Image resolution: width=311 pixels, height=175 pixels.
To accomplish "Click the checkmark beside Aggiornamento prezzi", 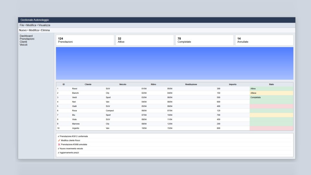I will (59, 153).
